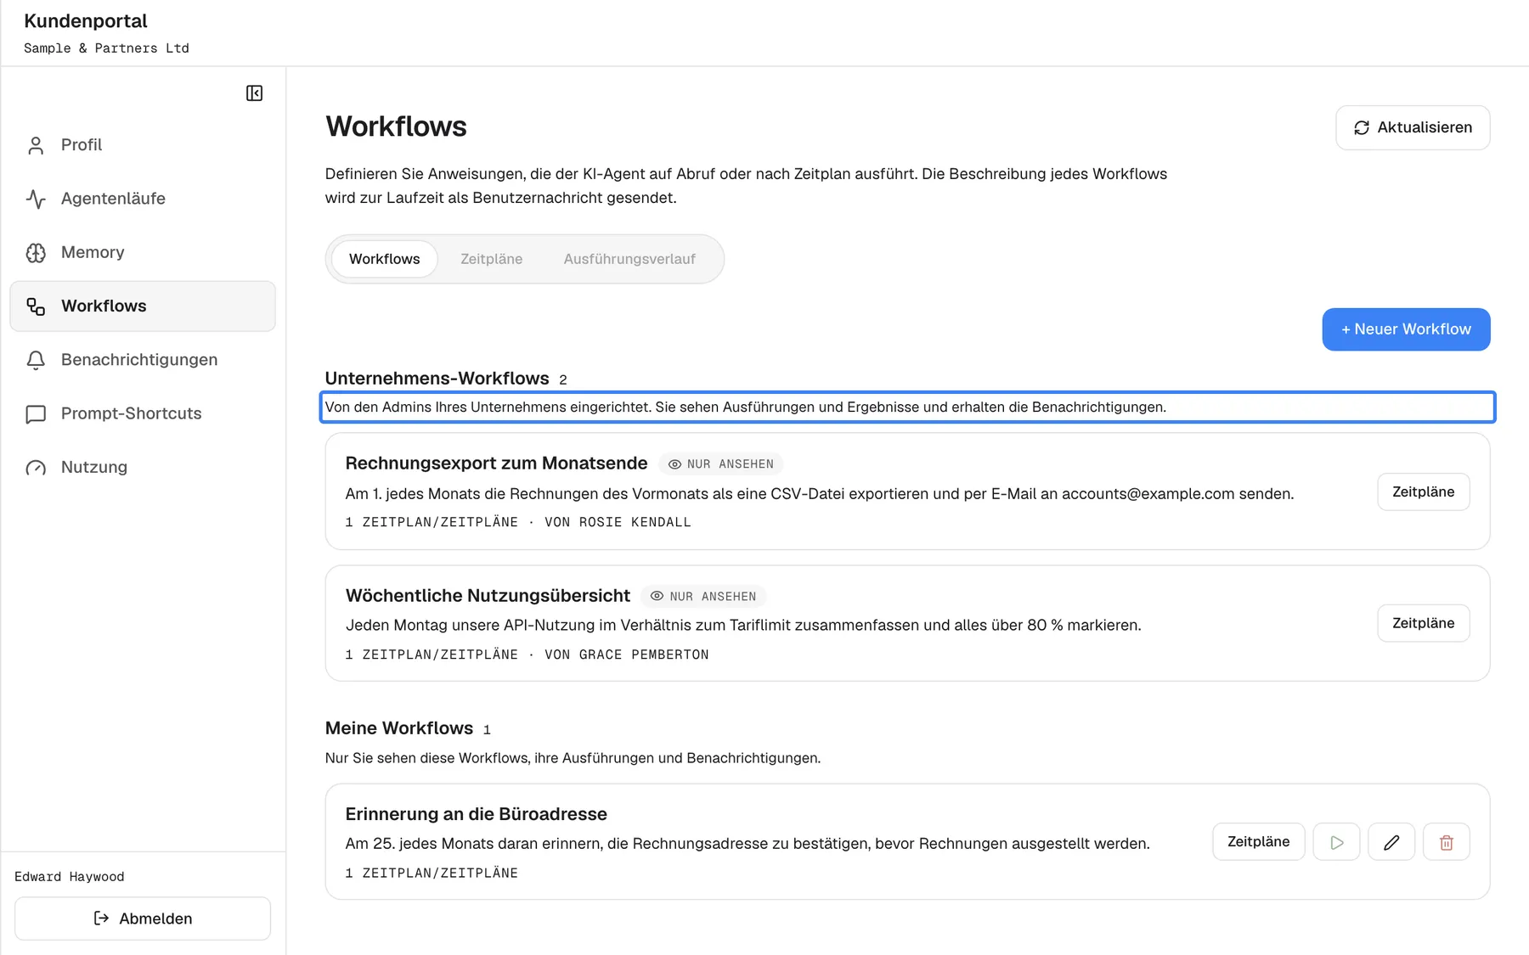Click the Nur ansehen badge on Rechnungsexport
Image resolution: width=1529 pixels, height=955 pixels.
click(x=720, y=464)
